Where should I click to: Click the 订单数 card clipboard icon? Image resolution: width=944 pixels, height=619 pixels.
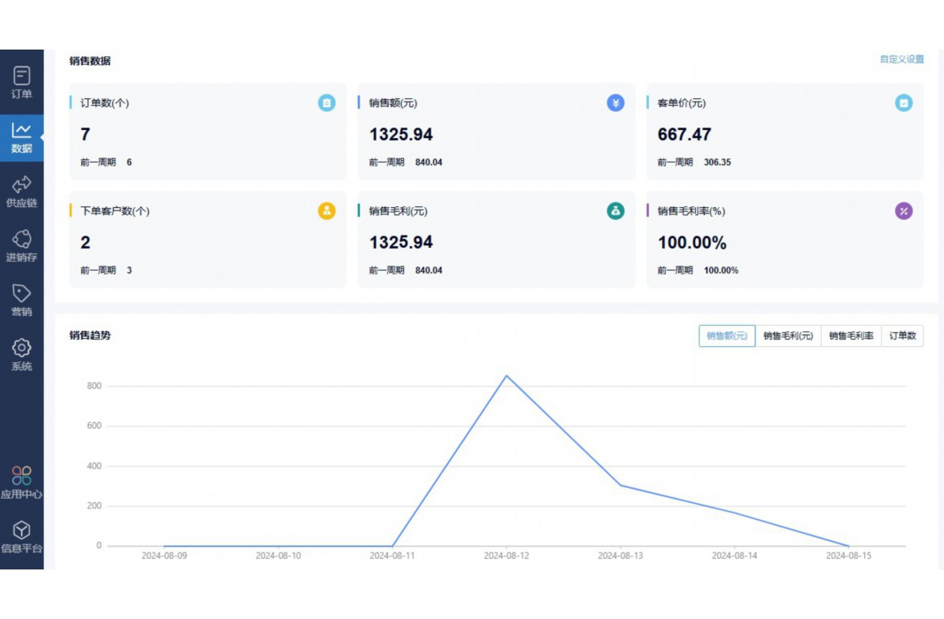coord(326,103)
